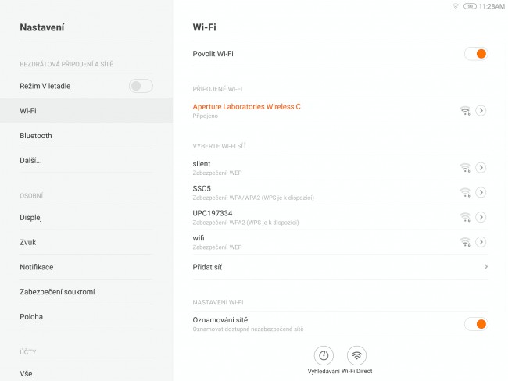Screen dimensions: 508x381
Task: Tap signal icon for SSC5 network
Action: pyautogui.click(x=465, y=193)
